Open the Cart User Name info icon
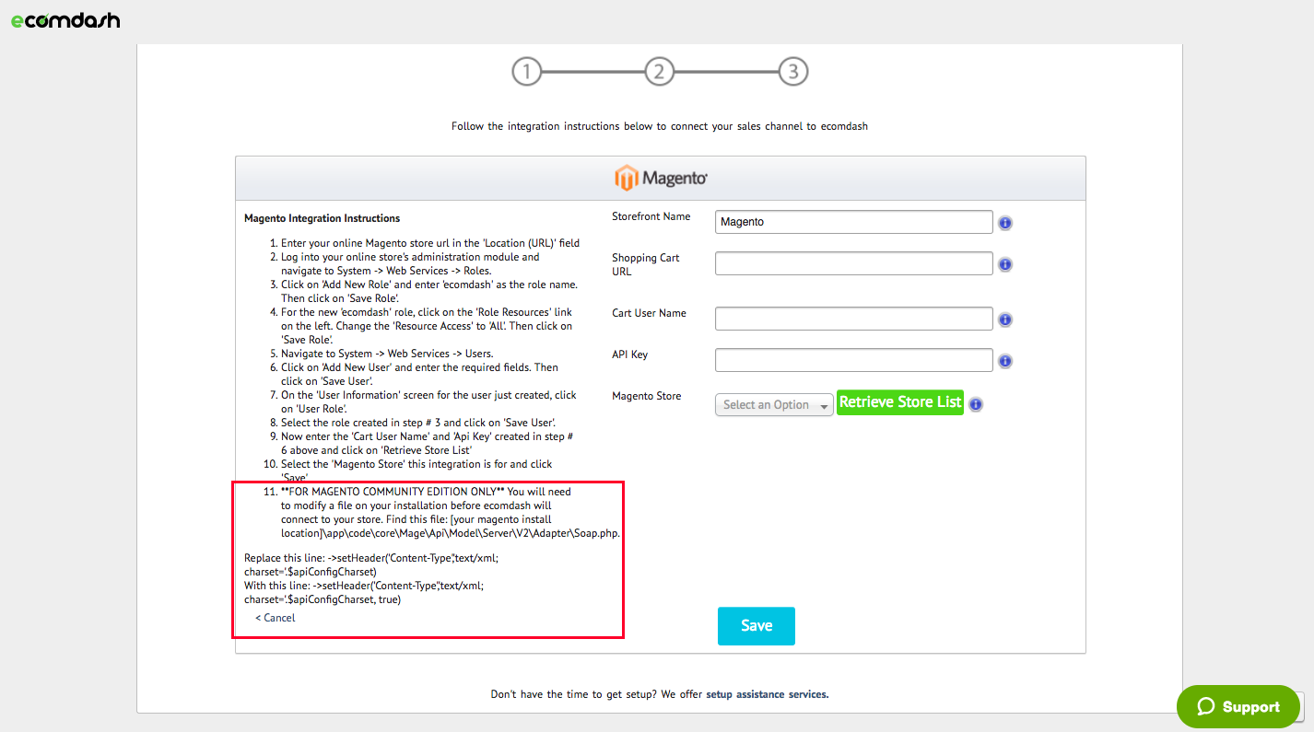This screenshot has width=1314, height=732. tap(1005, 320)
